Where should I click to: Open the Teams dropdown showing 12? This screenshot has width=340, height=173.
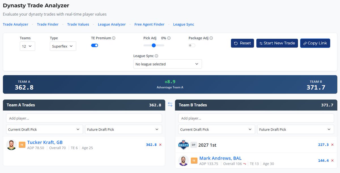pos(27,46)
